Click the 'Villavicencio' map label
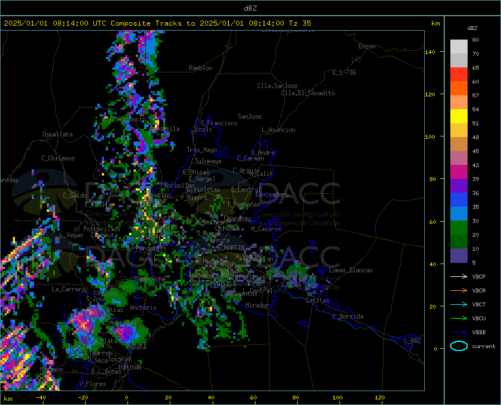The image size is (501, 405). [124, 119]
